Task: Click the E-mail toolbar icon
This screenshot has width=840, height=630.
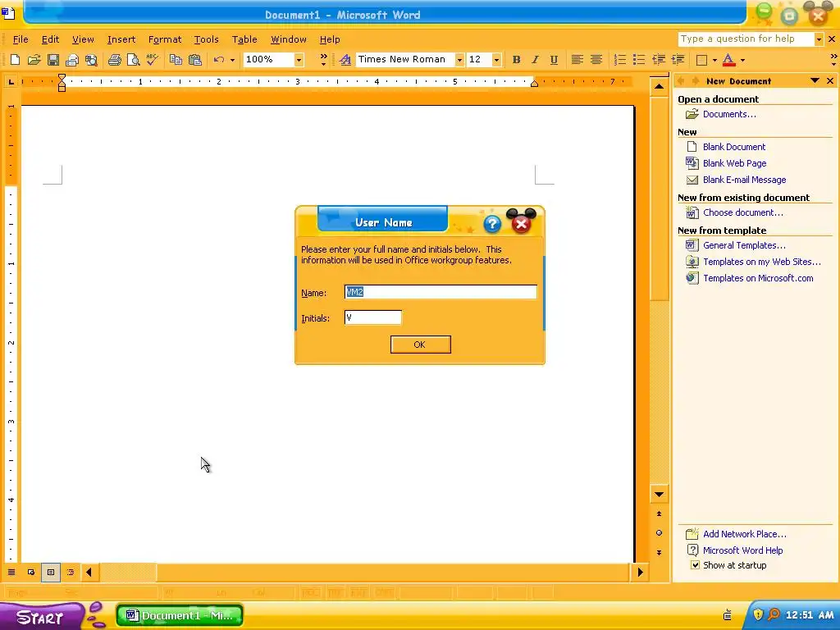Action: tap(72, 59)
